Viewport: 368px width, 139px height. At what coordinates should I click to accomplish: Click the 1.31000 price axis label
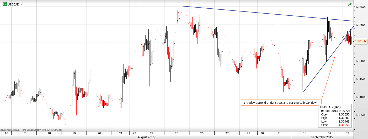(x=360, y=97)
